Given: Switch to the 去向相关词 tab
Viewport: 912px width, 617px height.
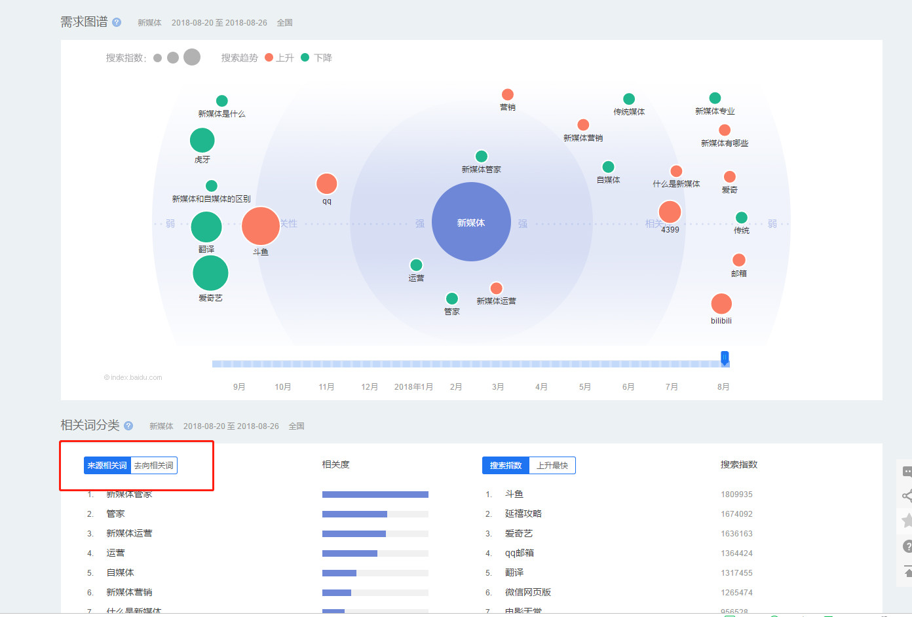Looking at the screenshot, I should coord(154,466).
